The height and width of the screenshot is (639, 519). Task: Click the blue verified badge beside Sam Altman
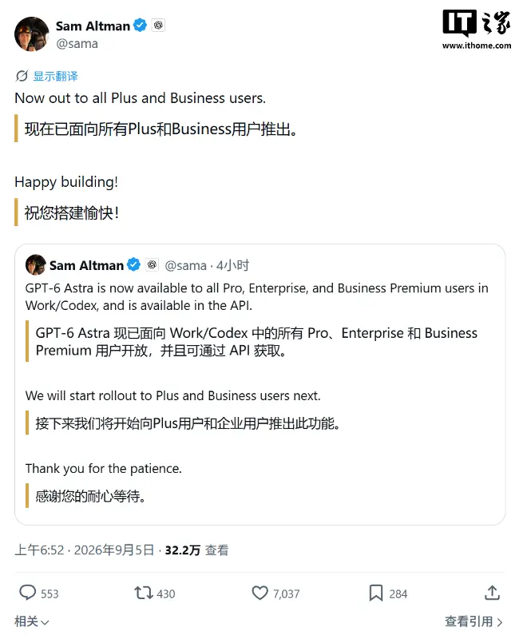[141, 26]
